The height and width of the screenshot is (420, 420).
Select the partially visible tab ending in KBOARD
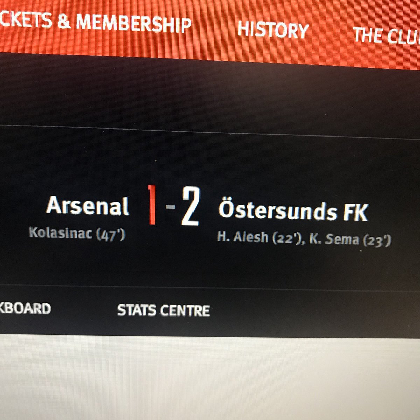click(25, 308)
